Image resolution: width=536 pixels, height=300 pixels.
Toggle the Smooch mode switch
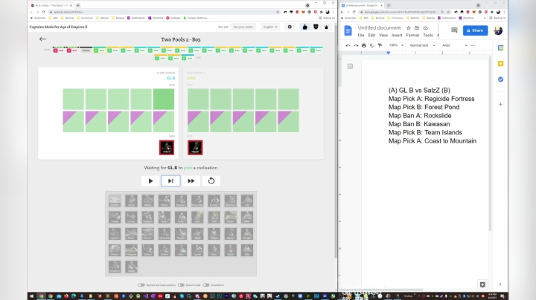(x=181, y=285)
